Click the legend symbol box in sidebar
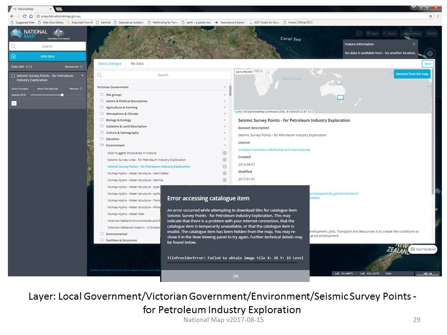The image size is (447, 335). (x=14, y=103)
